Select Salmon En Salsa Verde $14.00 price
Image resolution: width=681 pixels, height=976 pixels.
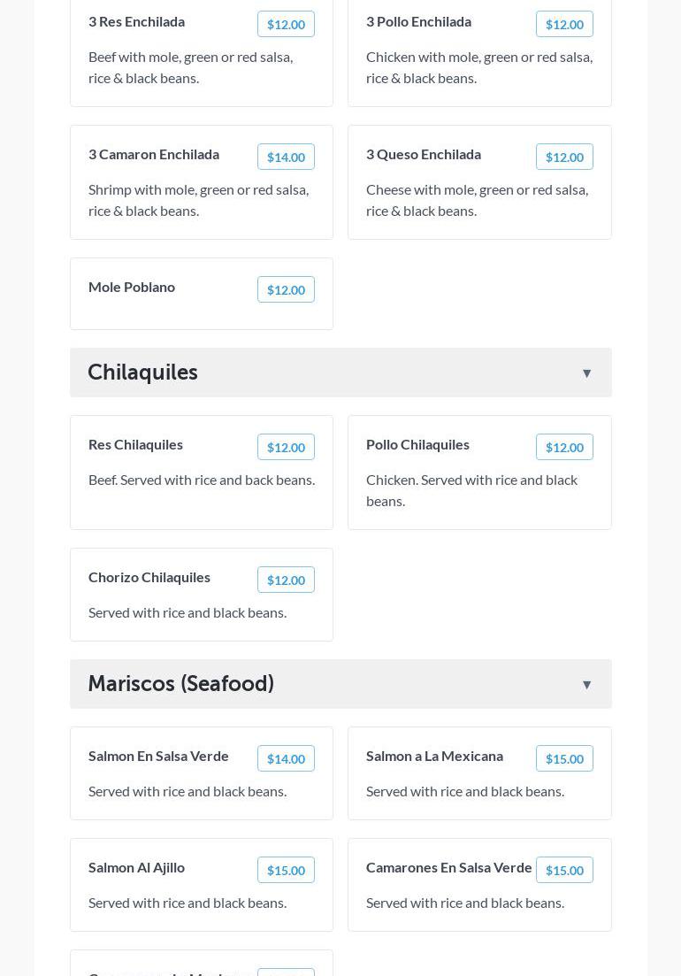[x=286, y=759]
